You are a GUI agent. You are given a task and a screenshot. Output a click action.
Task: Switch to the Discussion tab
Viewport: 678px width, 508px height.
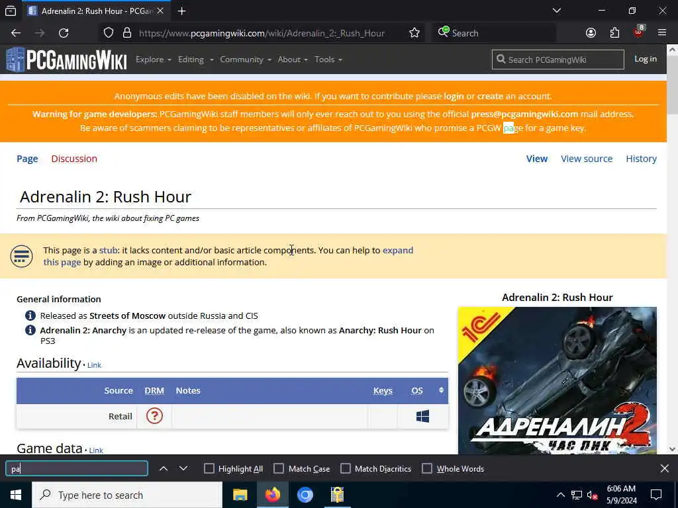[x=74, y=159]
